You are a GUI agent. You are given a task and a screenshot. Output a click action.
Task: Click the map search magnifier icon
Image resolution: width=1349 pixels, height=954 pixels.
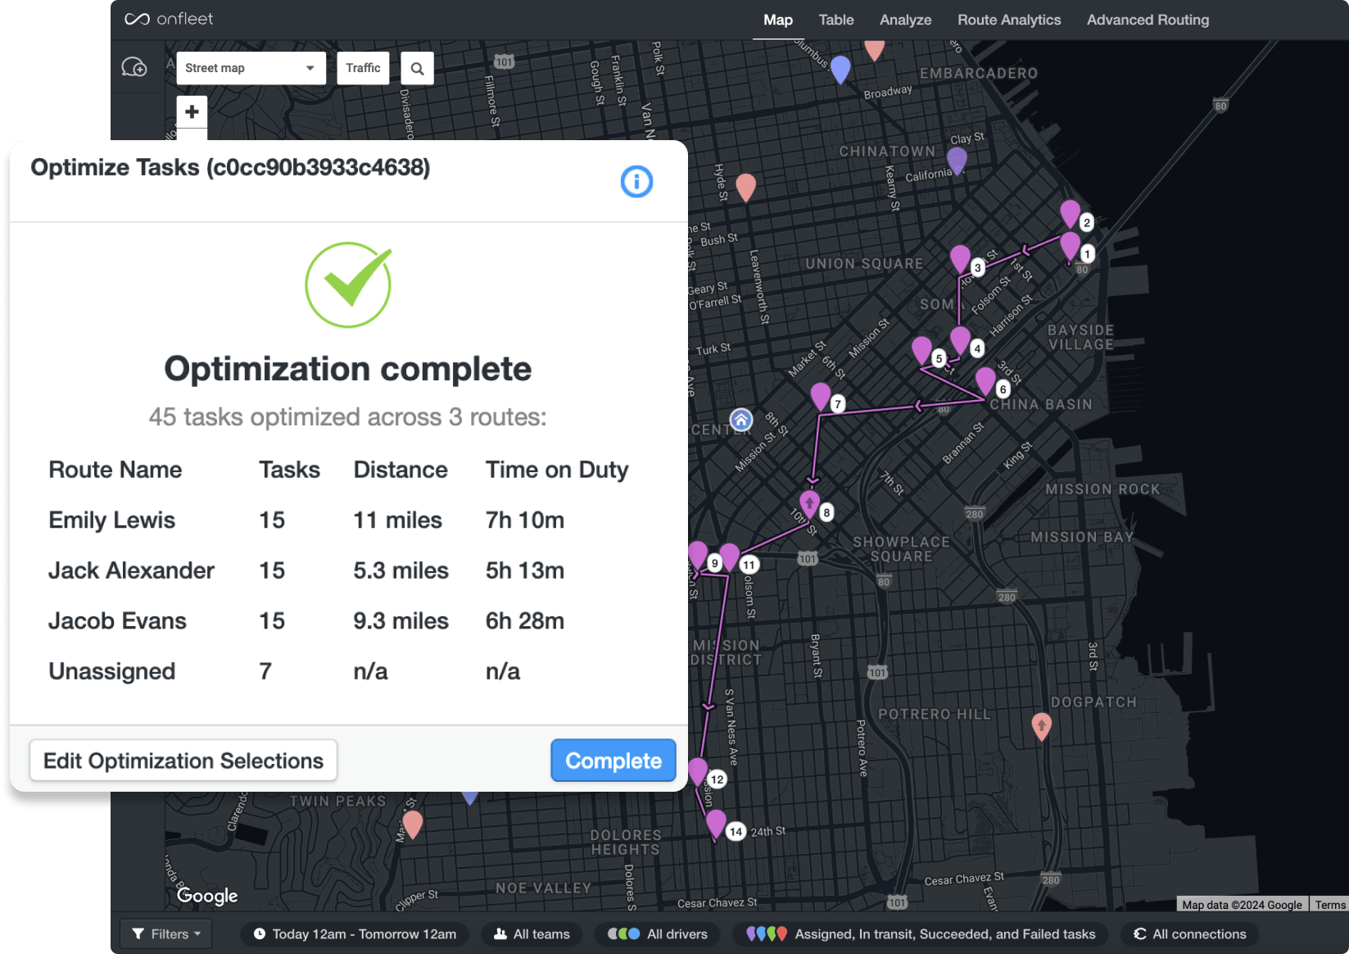pyautogui.click(x=417, y=68)
